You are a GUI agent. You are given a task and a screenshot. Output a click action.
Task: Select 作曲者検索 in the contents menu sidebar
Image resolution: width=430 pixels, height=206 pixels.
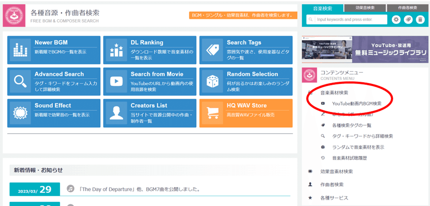click(x=332, y=185)
